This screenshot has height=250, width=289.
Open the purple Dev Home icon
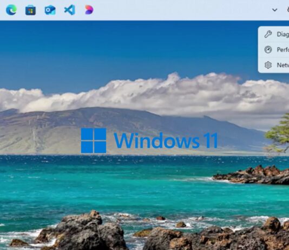coord(89,10)
